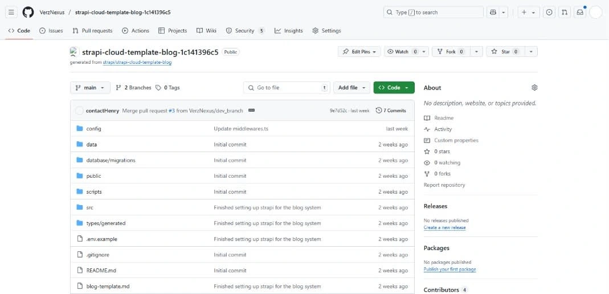Click the config folder icon
Screen dimensions: 609x294
(80, 129)
